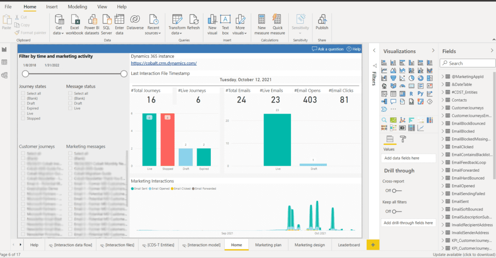
Task: Switch to Leaderboard page tab
Action: [349, 245]
